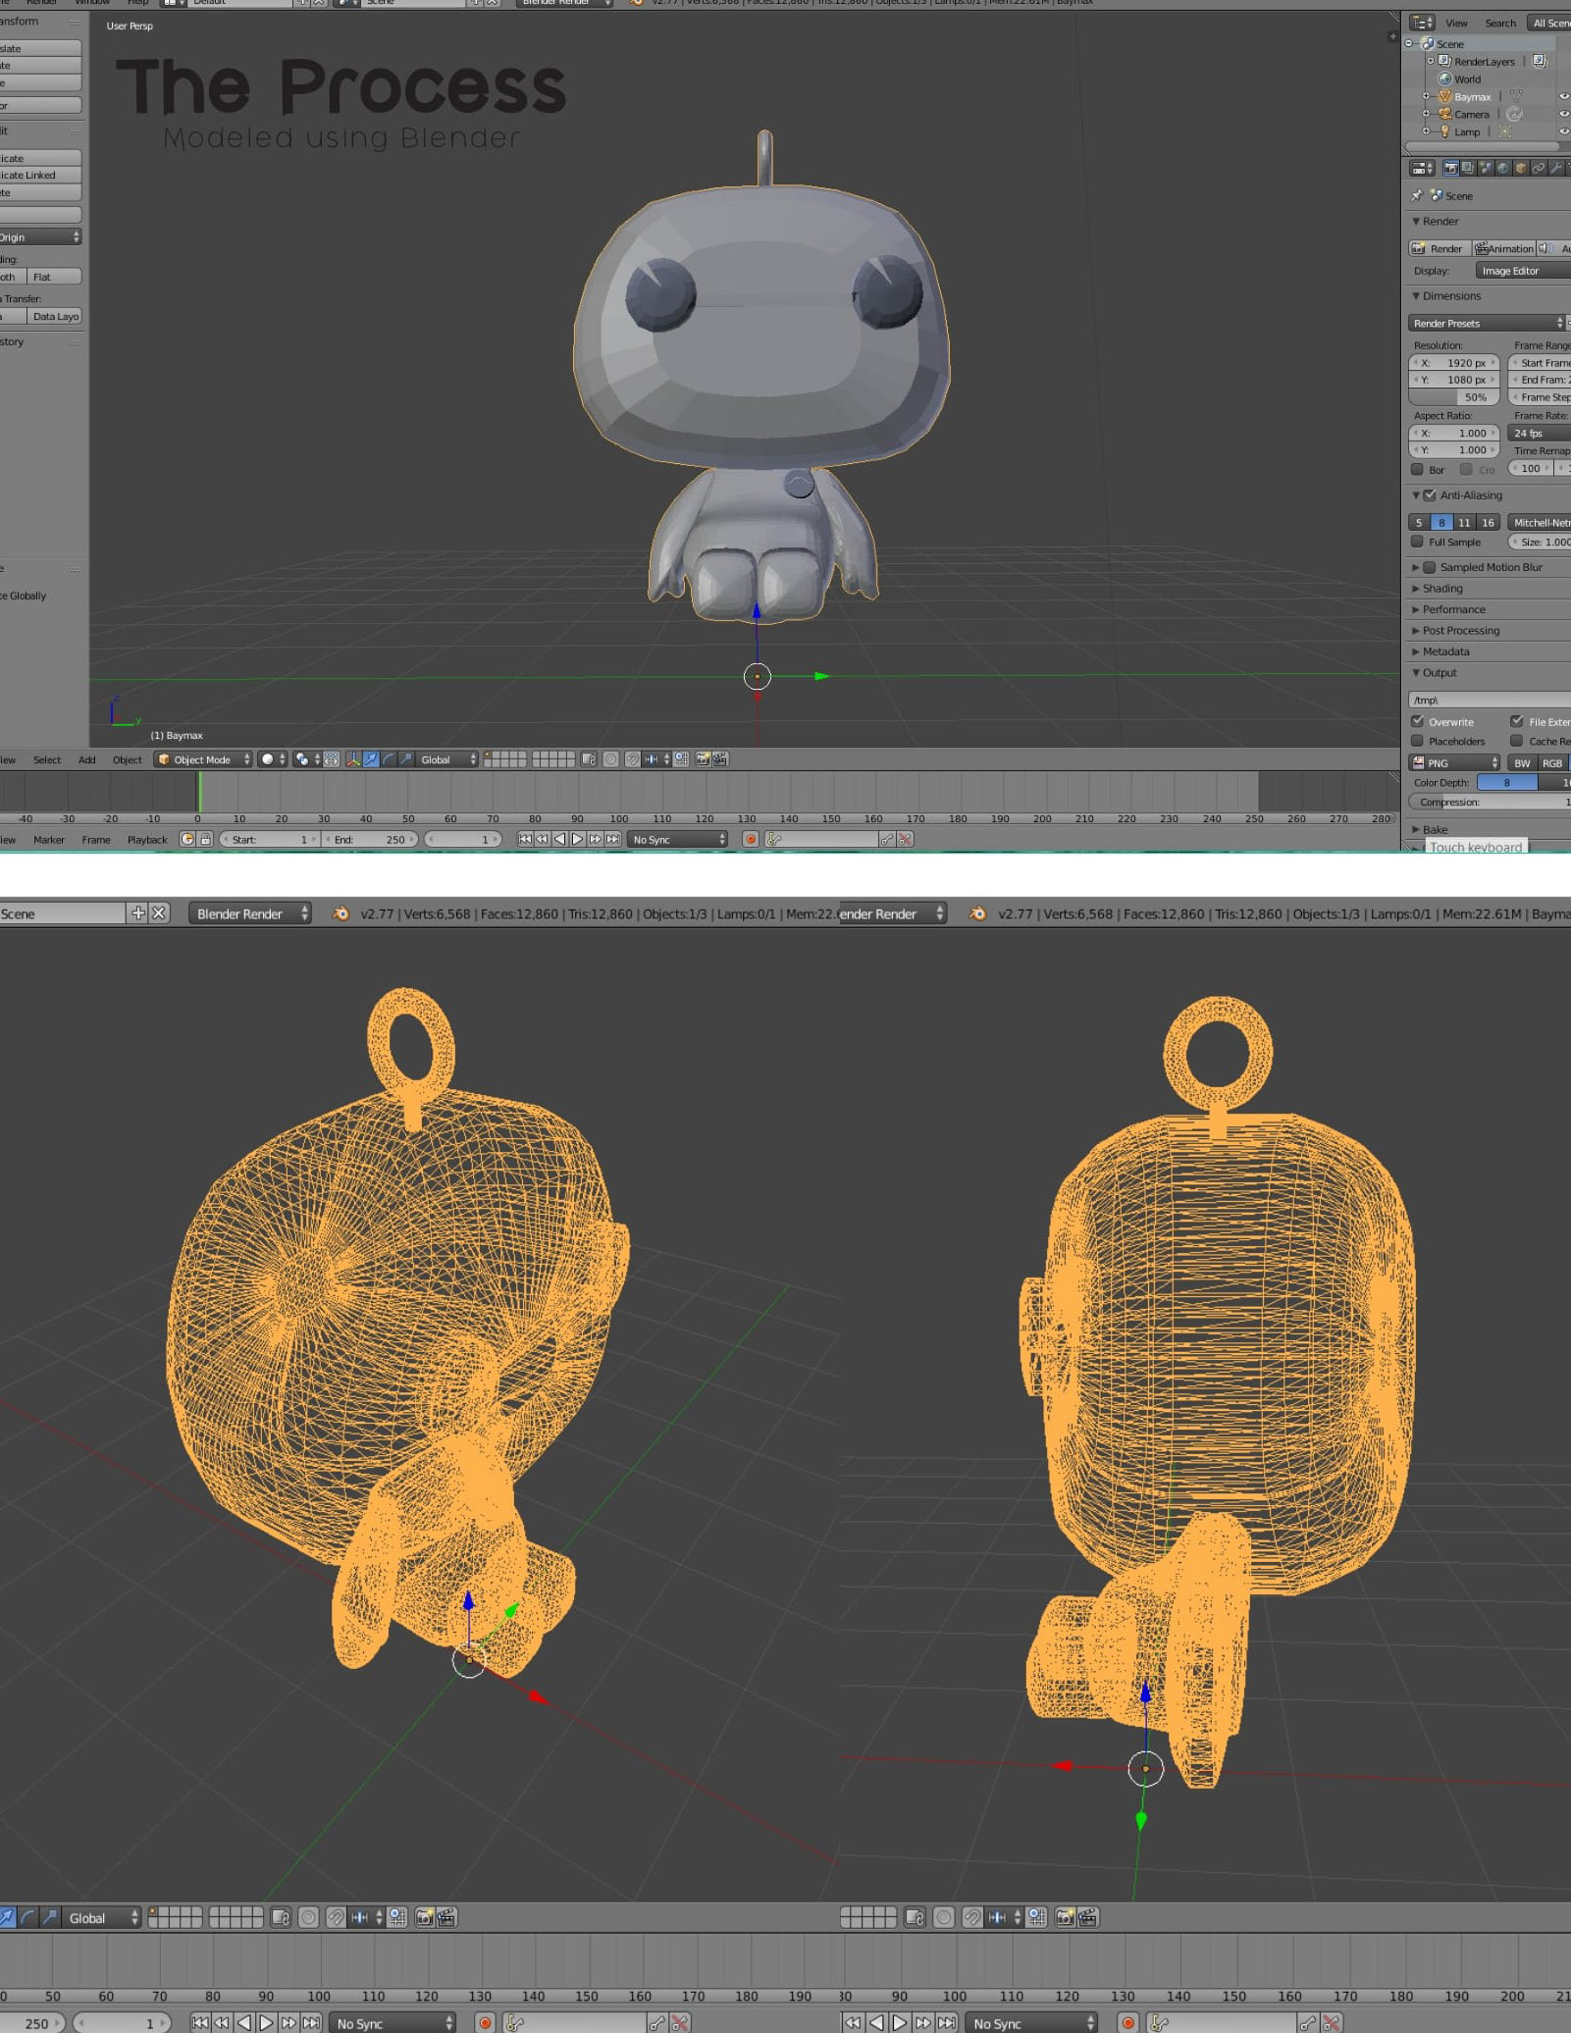Screen dimensions: 1571x2033
Task: Click the snap magnet icon in top window header
Action: [633, 759]
